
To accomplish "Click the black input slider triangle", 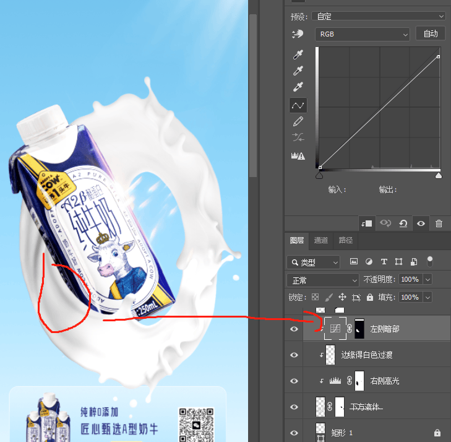I will pyautogui.click(x=319, y=176).
